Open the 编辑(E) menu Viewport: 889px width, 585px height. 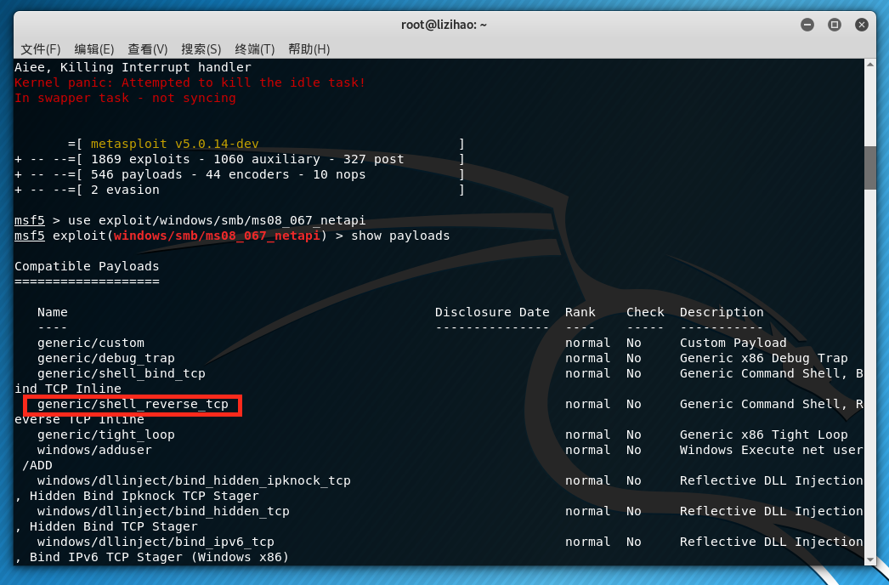click(x=94, y=49)
